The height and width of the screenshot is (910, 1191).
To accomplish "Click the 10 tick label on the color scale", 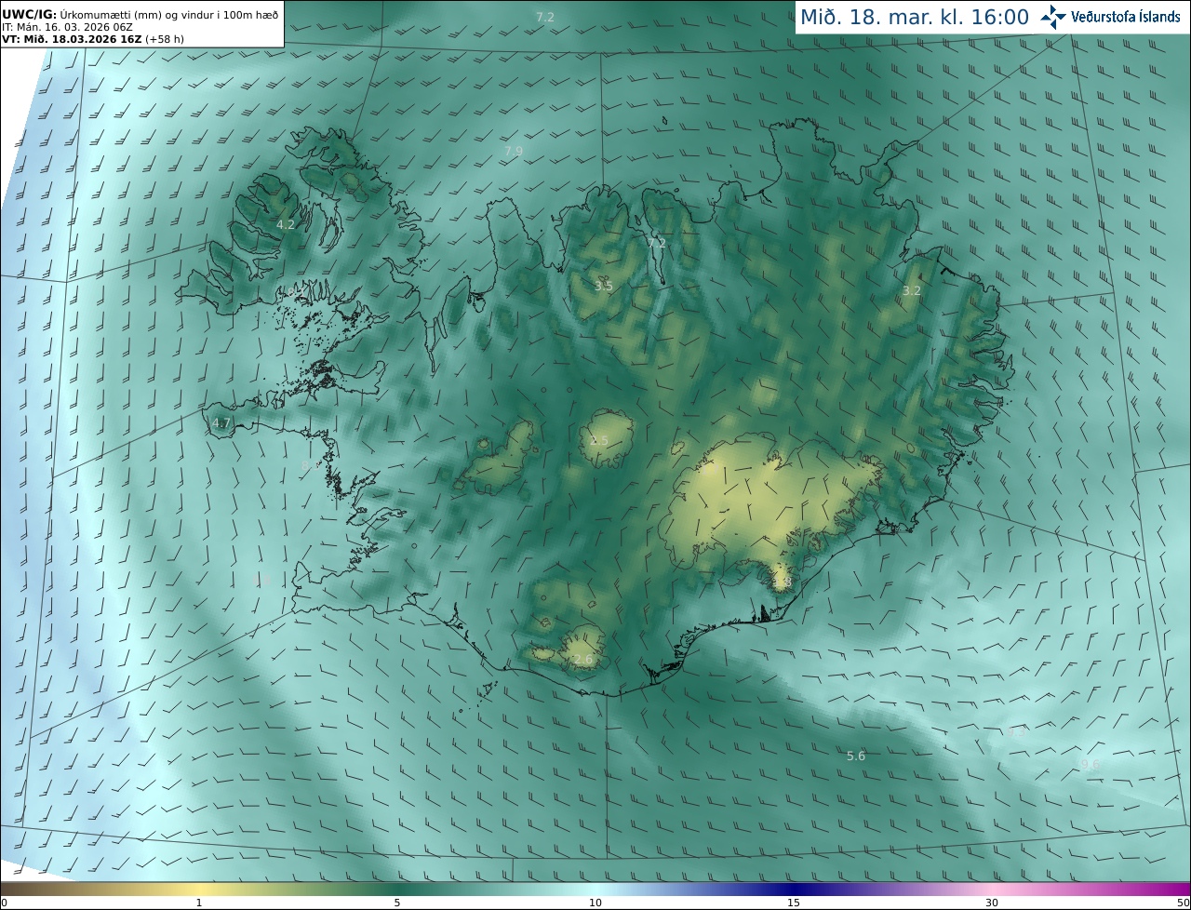I will click(x=595, y=903).
